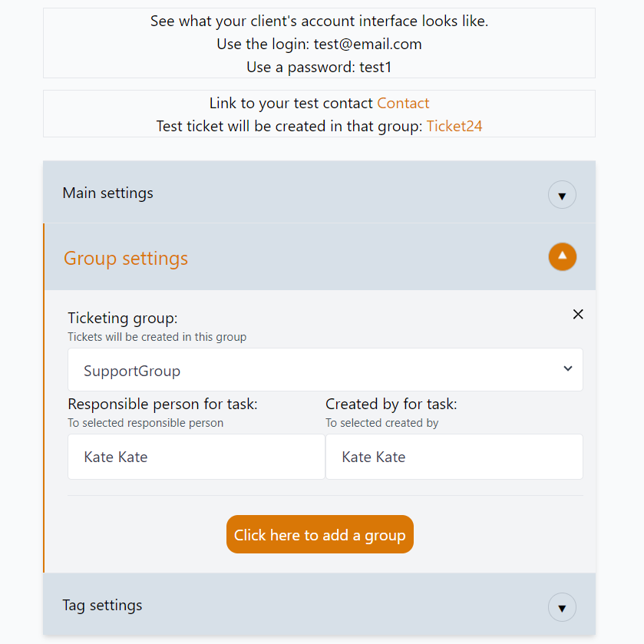Click the Tag settings section title

pos(103,605)
